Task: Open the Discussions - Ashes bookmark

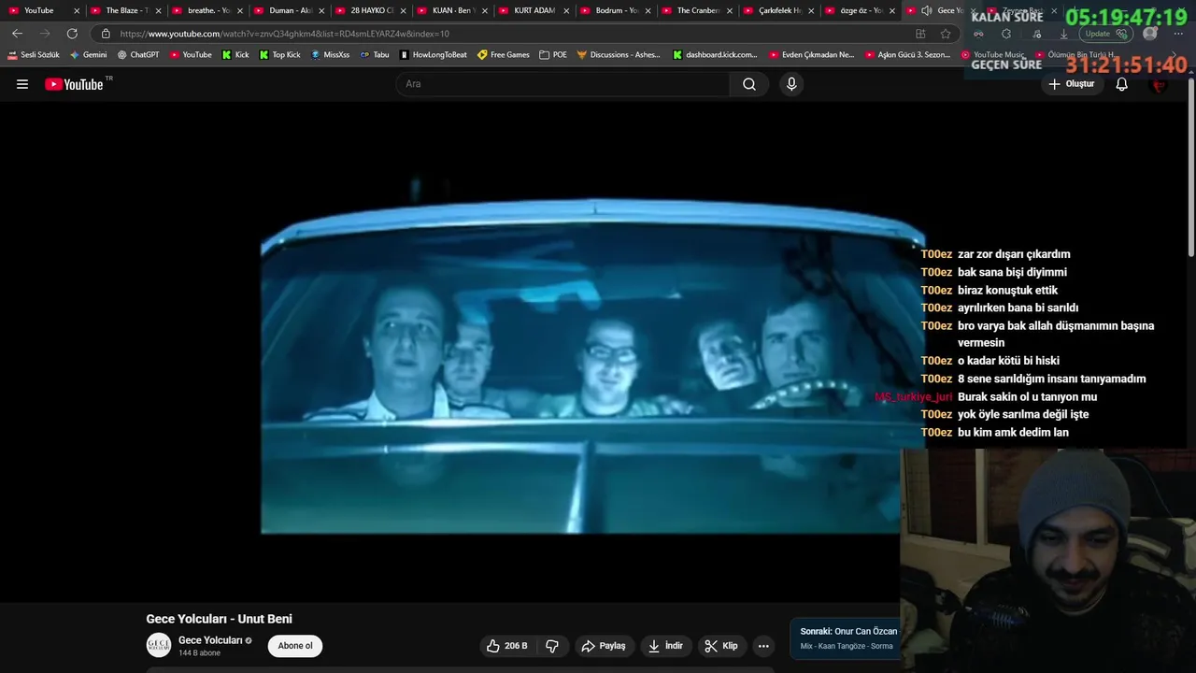Action: click(619, 55)
